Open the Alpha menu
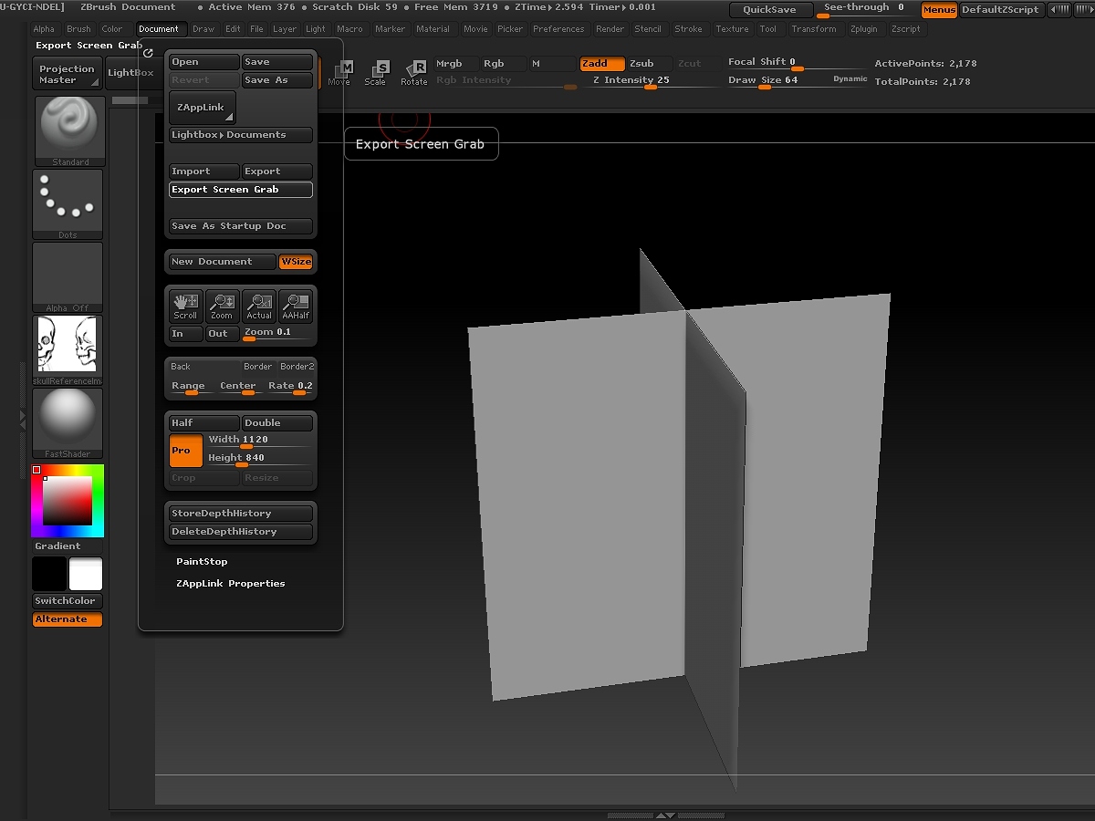Viewport: 1095px width, 821px height. pyautogui.click(x=44, y=29)
